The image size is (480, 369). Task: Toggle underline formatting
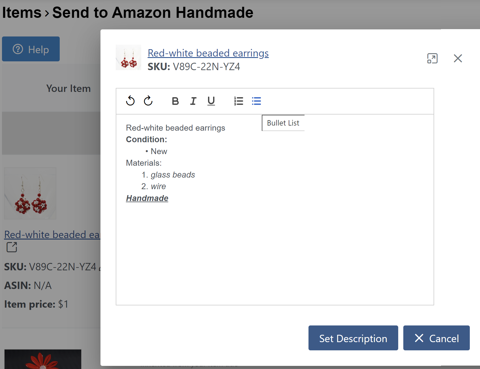pos(211,101)
